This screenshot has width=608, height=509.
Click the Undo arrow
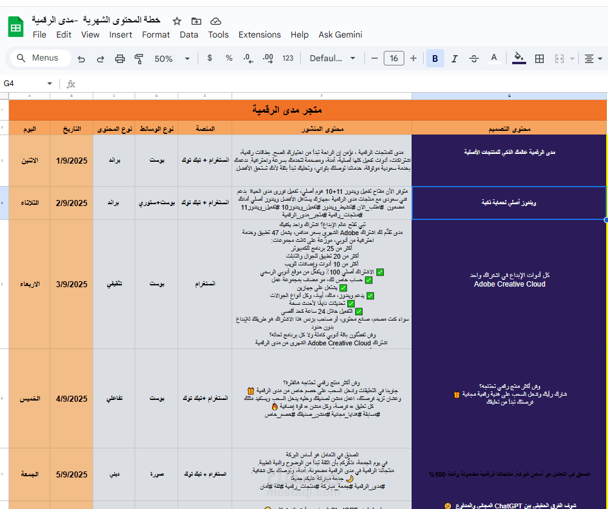(81, 59)
